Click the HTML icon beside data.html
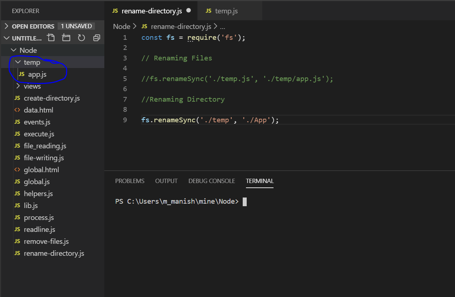 (x=17, y=110)
